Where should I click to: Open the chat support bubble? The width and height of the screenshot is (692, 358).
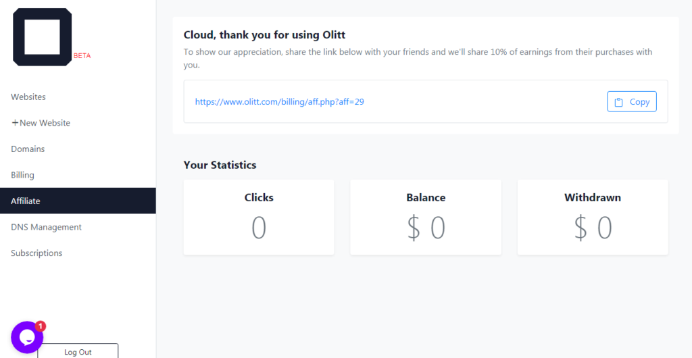pos(27,337)
